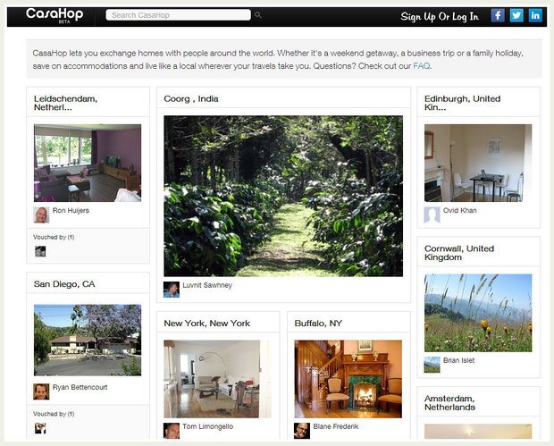The image size is (554, 446).
Task: Open the New York, New York listing title
Action: tap(207, 324)
